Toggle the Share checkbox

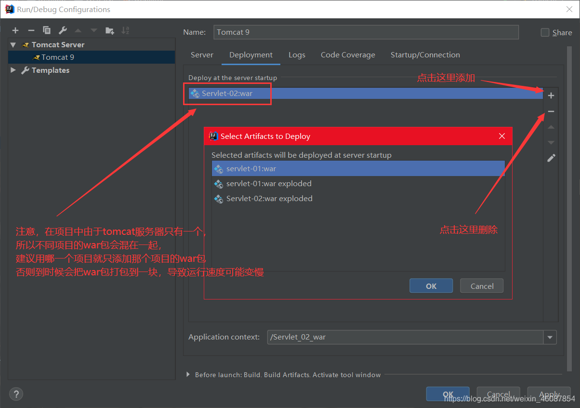point(545,32)
